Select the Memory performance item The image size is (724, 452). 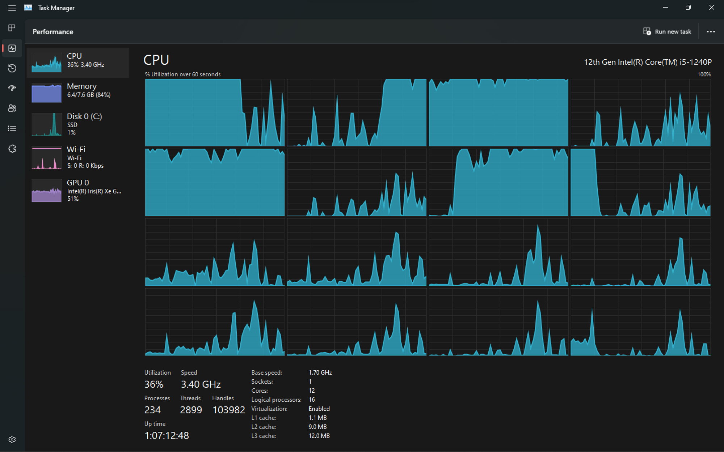[x=78, y=93]
